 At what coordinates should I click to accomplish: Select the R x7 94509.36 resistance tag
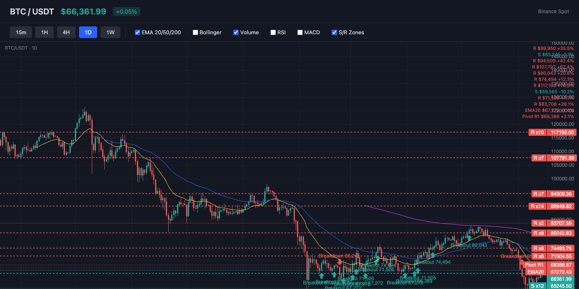click(x=553, y=194)
